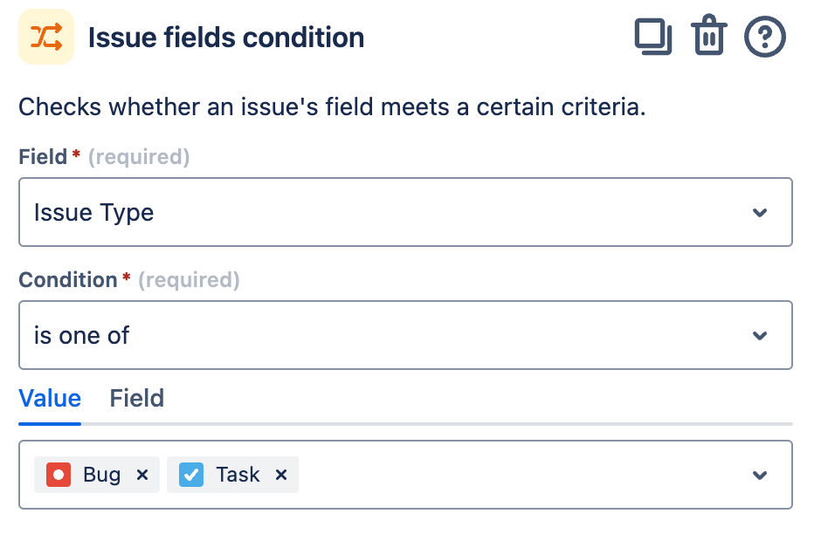Expand the values multi-select chevron
Image resolution: width=828 pixels, height=534 pixels.
[x=760, y=476]
